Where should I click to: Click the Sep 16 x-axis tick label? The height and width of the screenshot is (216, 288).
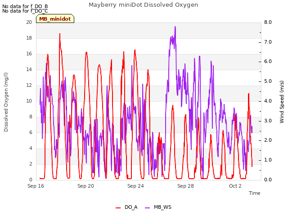pyautogui.click(x=36, y=186)
